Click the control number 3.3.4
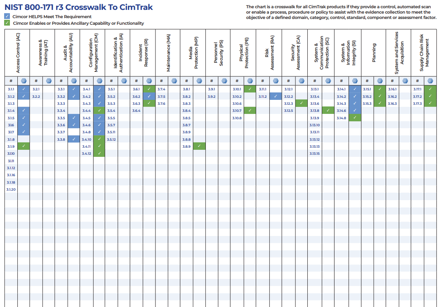This screenshot has width=441, height=307. (61, 111)
